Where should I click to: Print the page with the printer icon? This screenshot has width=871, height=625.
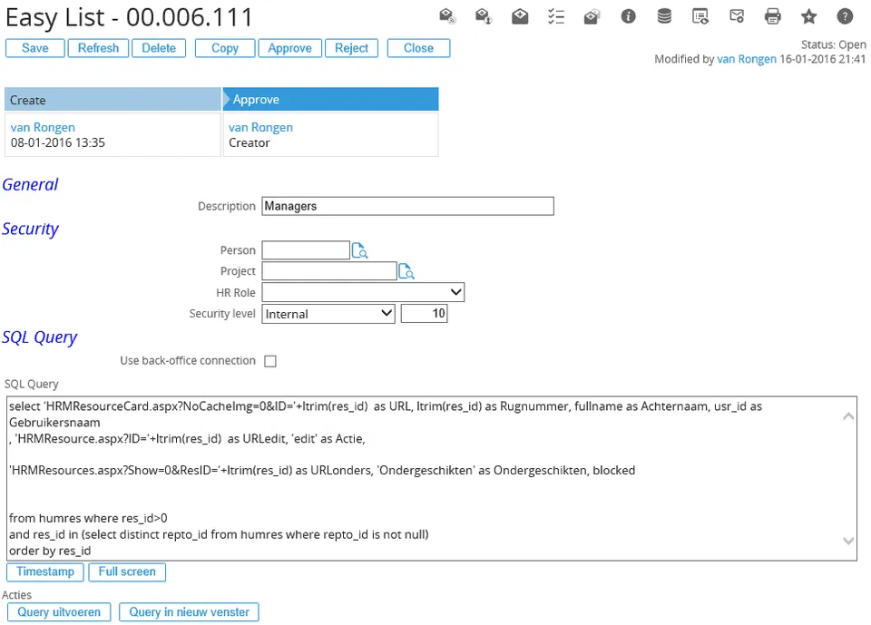point(773,16)
